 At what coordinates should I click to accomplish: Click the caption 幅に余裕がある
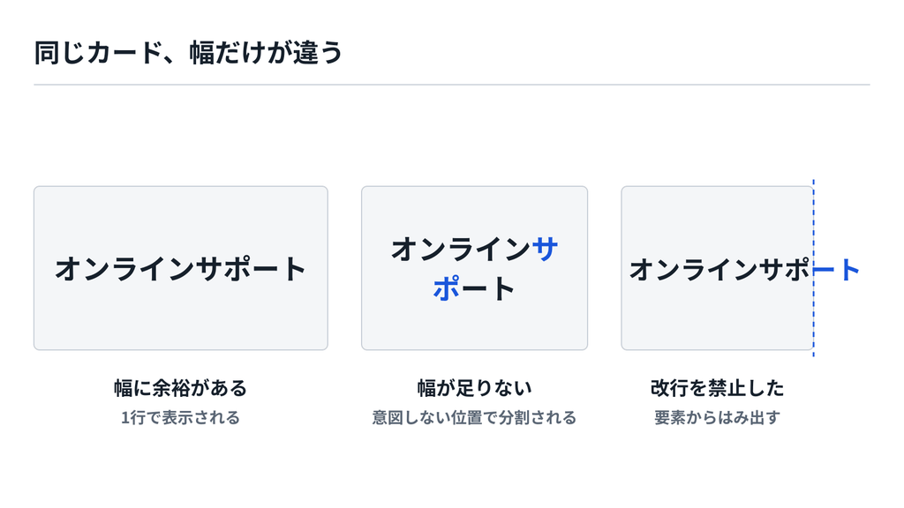[x=180, y=388]
